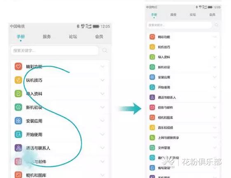
Task: Switch to the 会员 tab in the left phone screen
Action: tap(99, 37)
